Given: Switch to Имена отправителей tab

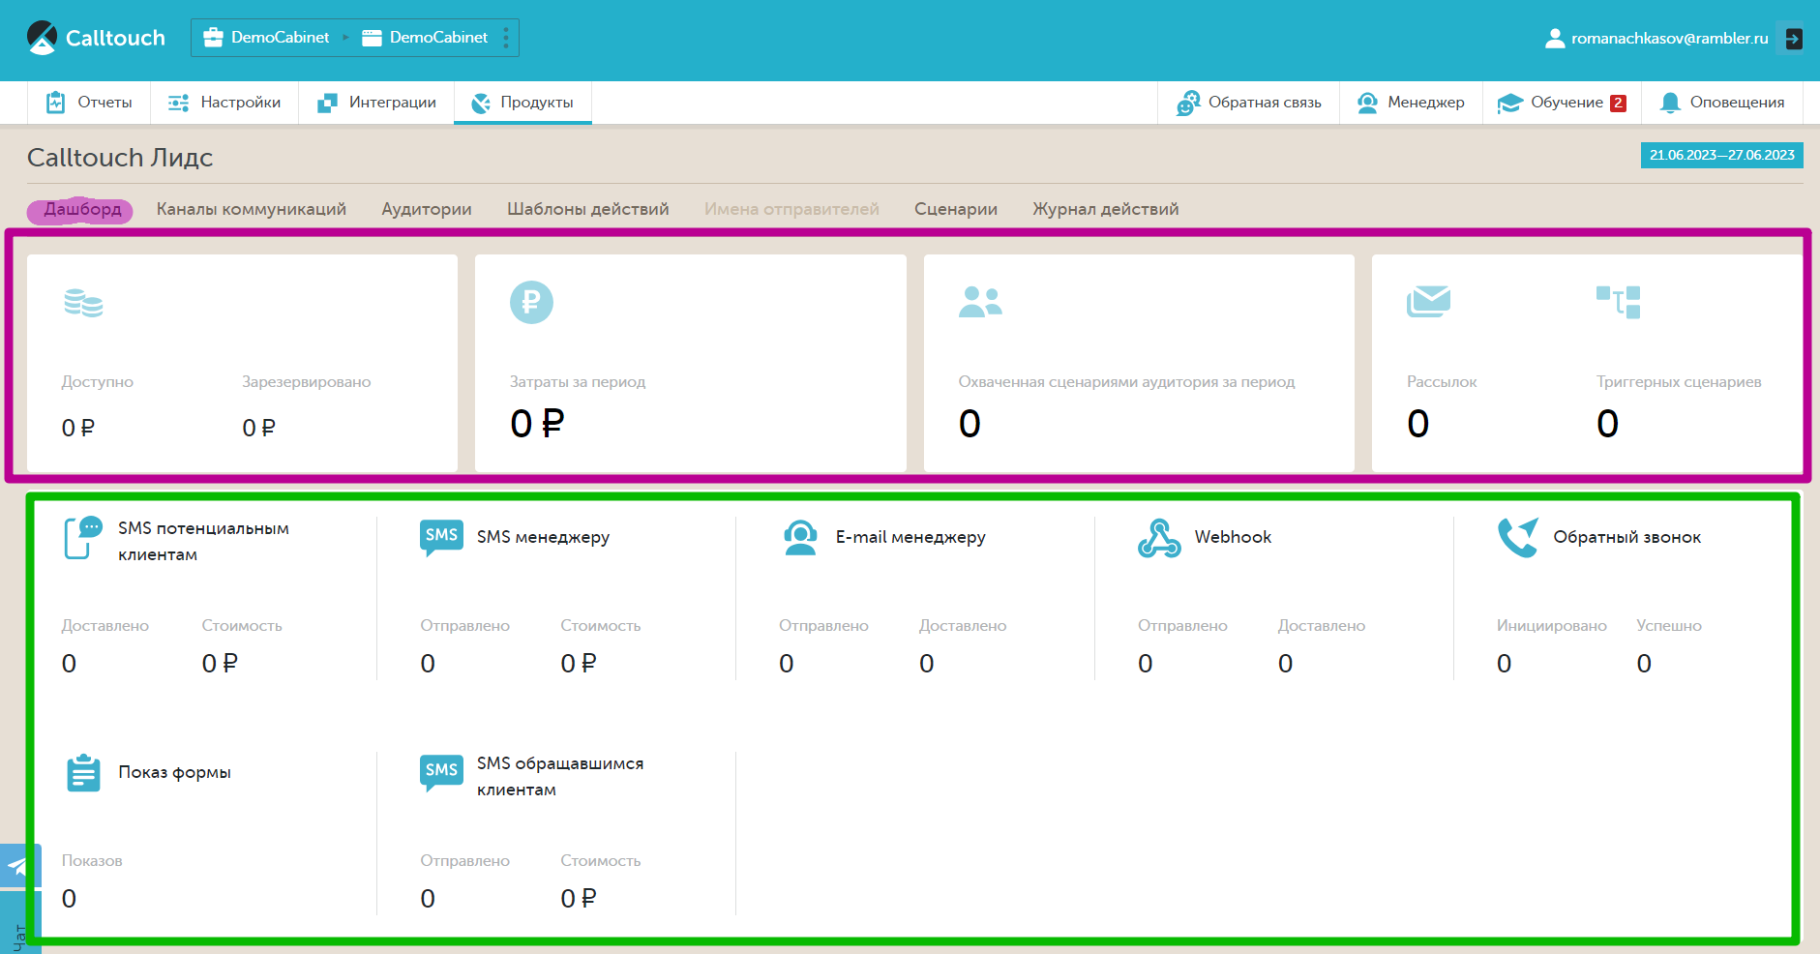Looking at the screenshot, I should point(791,209).
